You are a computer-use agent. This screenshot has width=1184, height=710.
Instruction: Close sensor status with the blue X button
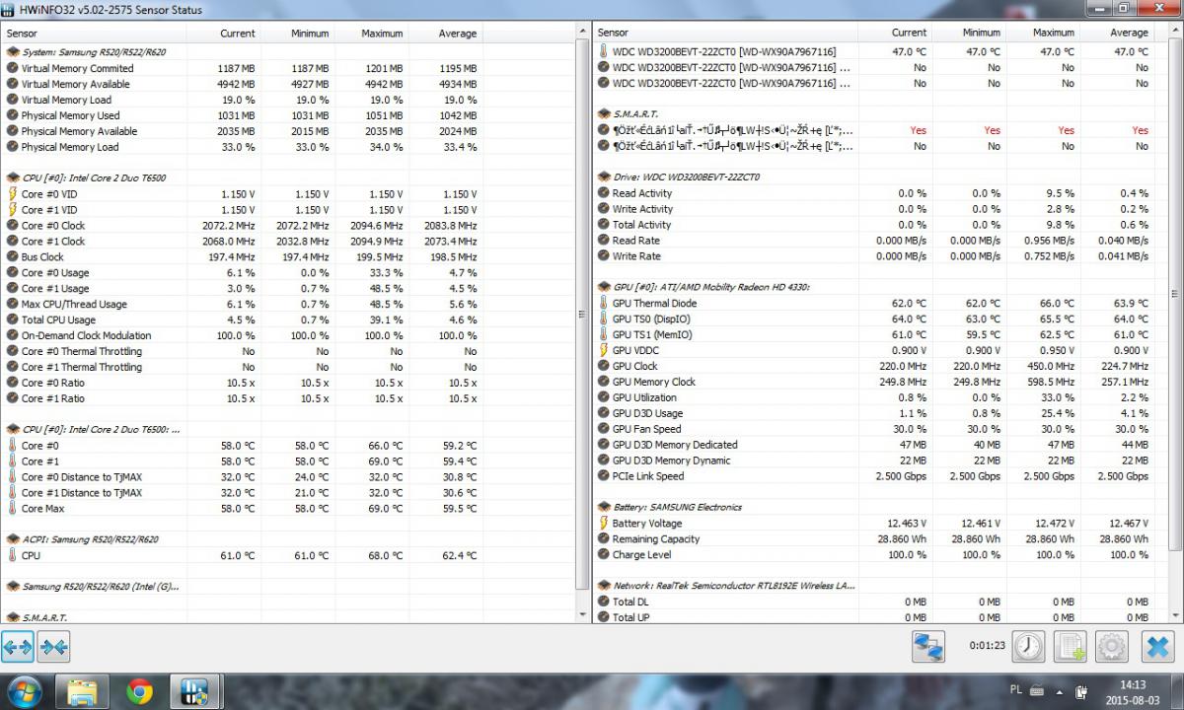pos(1156,647)
